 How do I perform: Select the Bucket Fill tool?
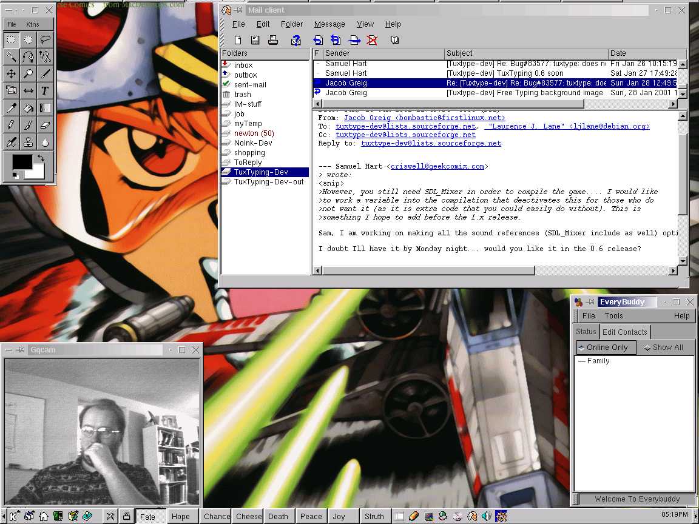coord(28,108)
